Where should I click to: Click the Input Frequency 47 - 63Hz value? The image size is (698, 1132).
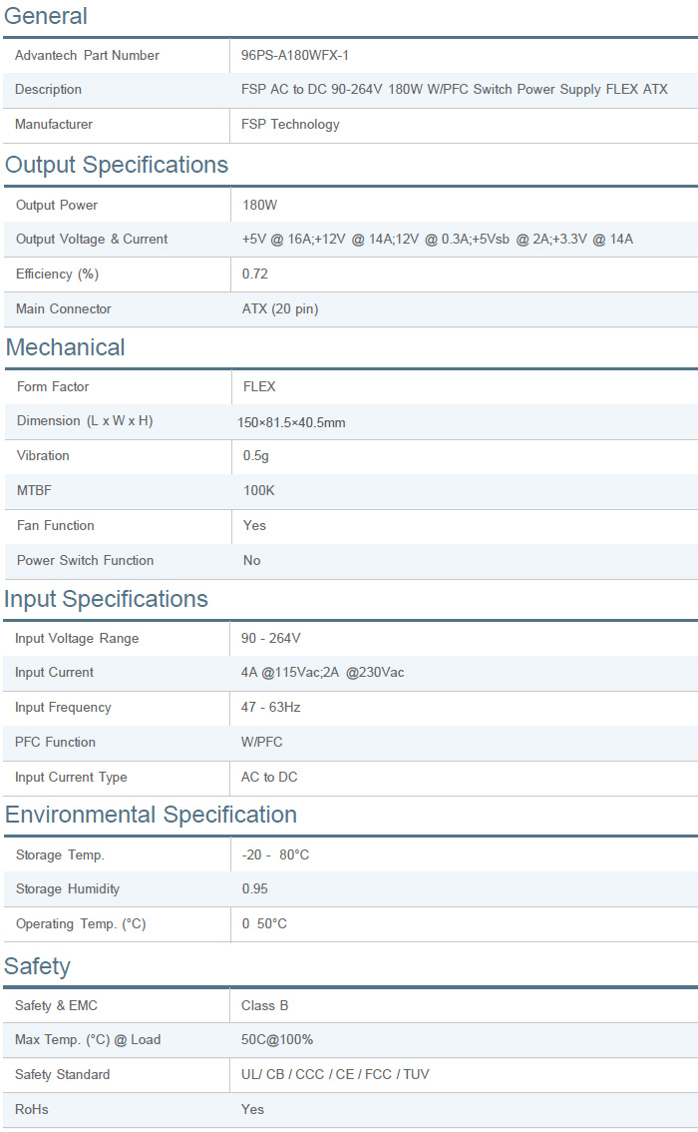tap(270, 707)
